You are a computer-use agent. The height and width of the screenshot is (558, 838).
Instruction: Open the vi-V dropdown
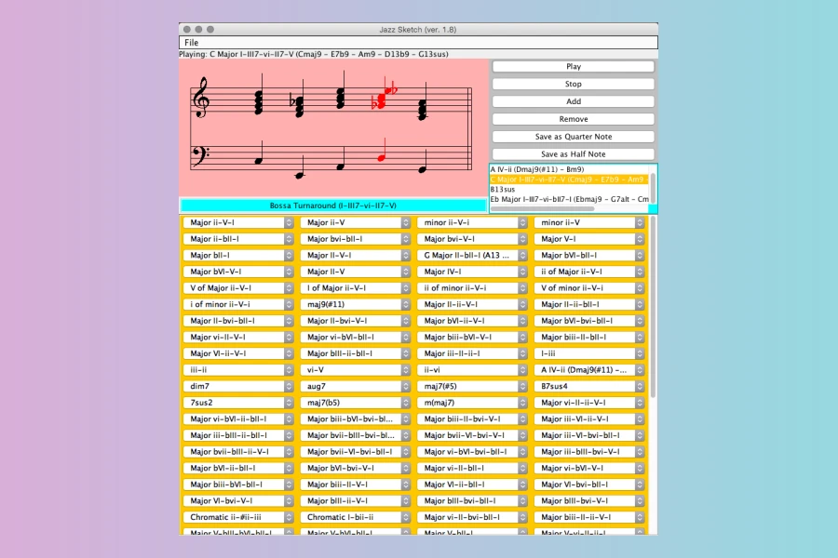[x=356, y=370]
